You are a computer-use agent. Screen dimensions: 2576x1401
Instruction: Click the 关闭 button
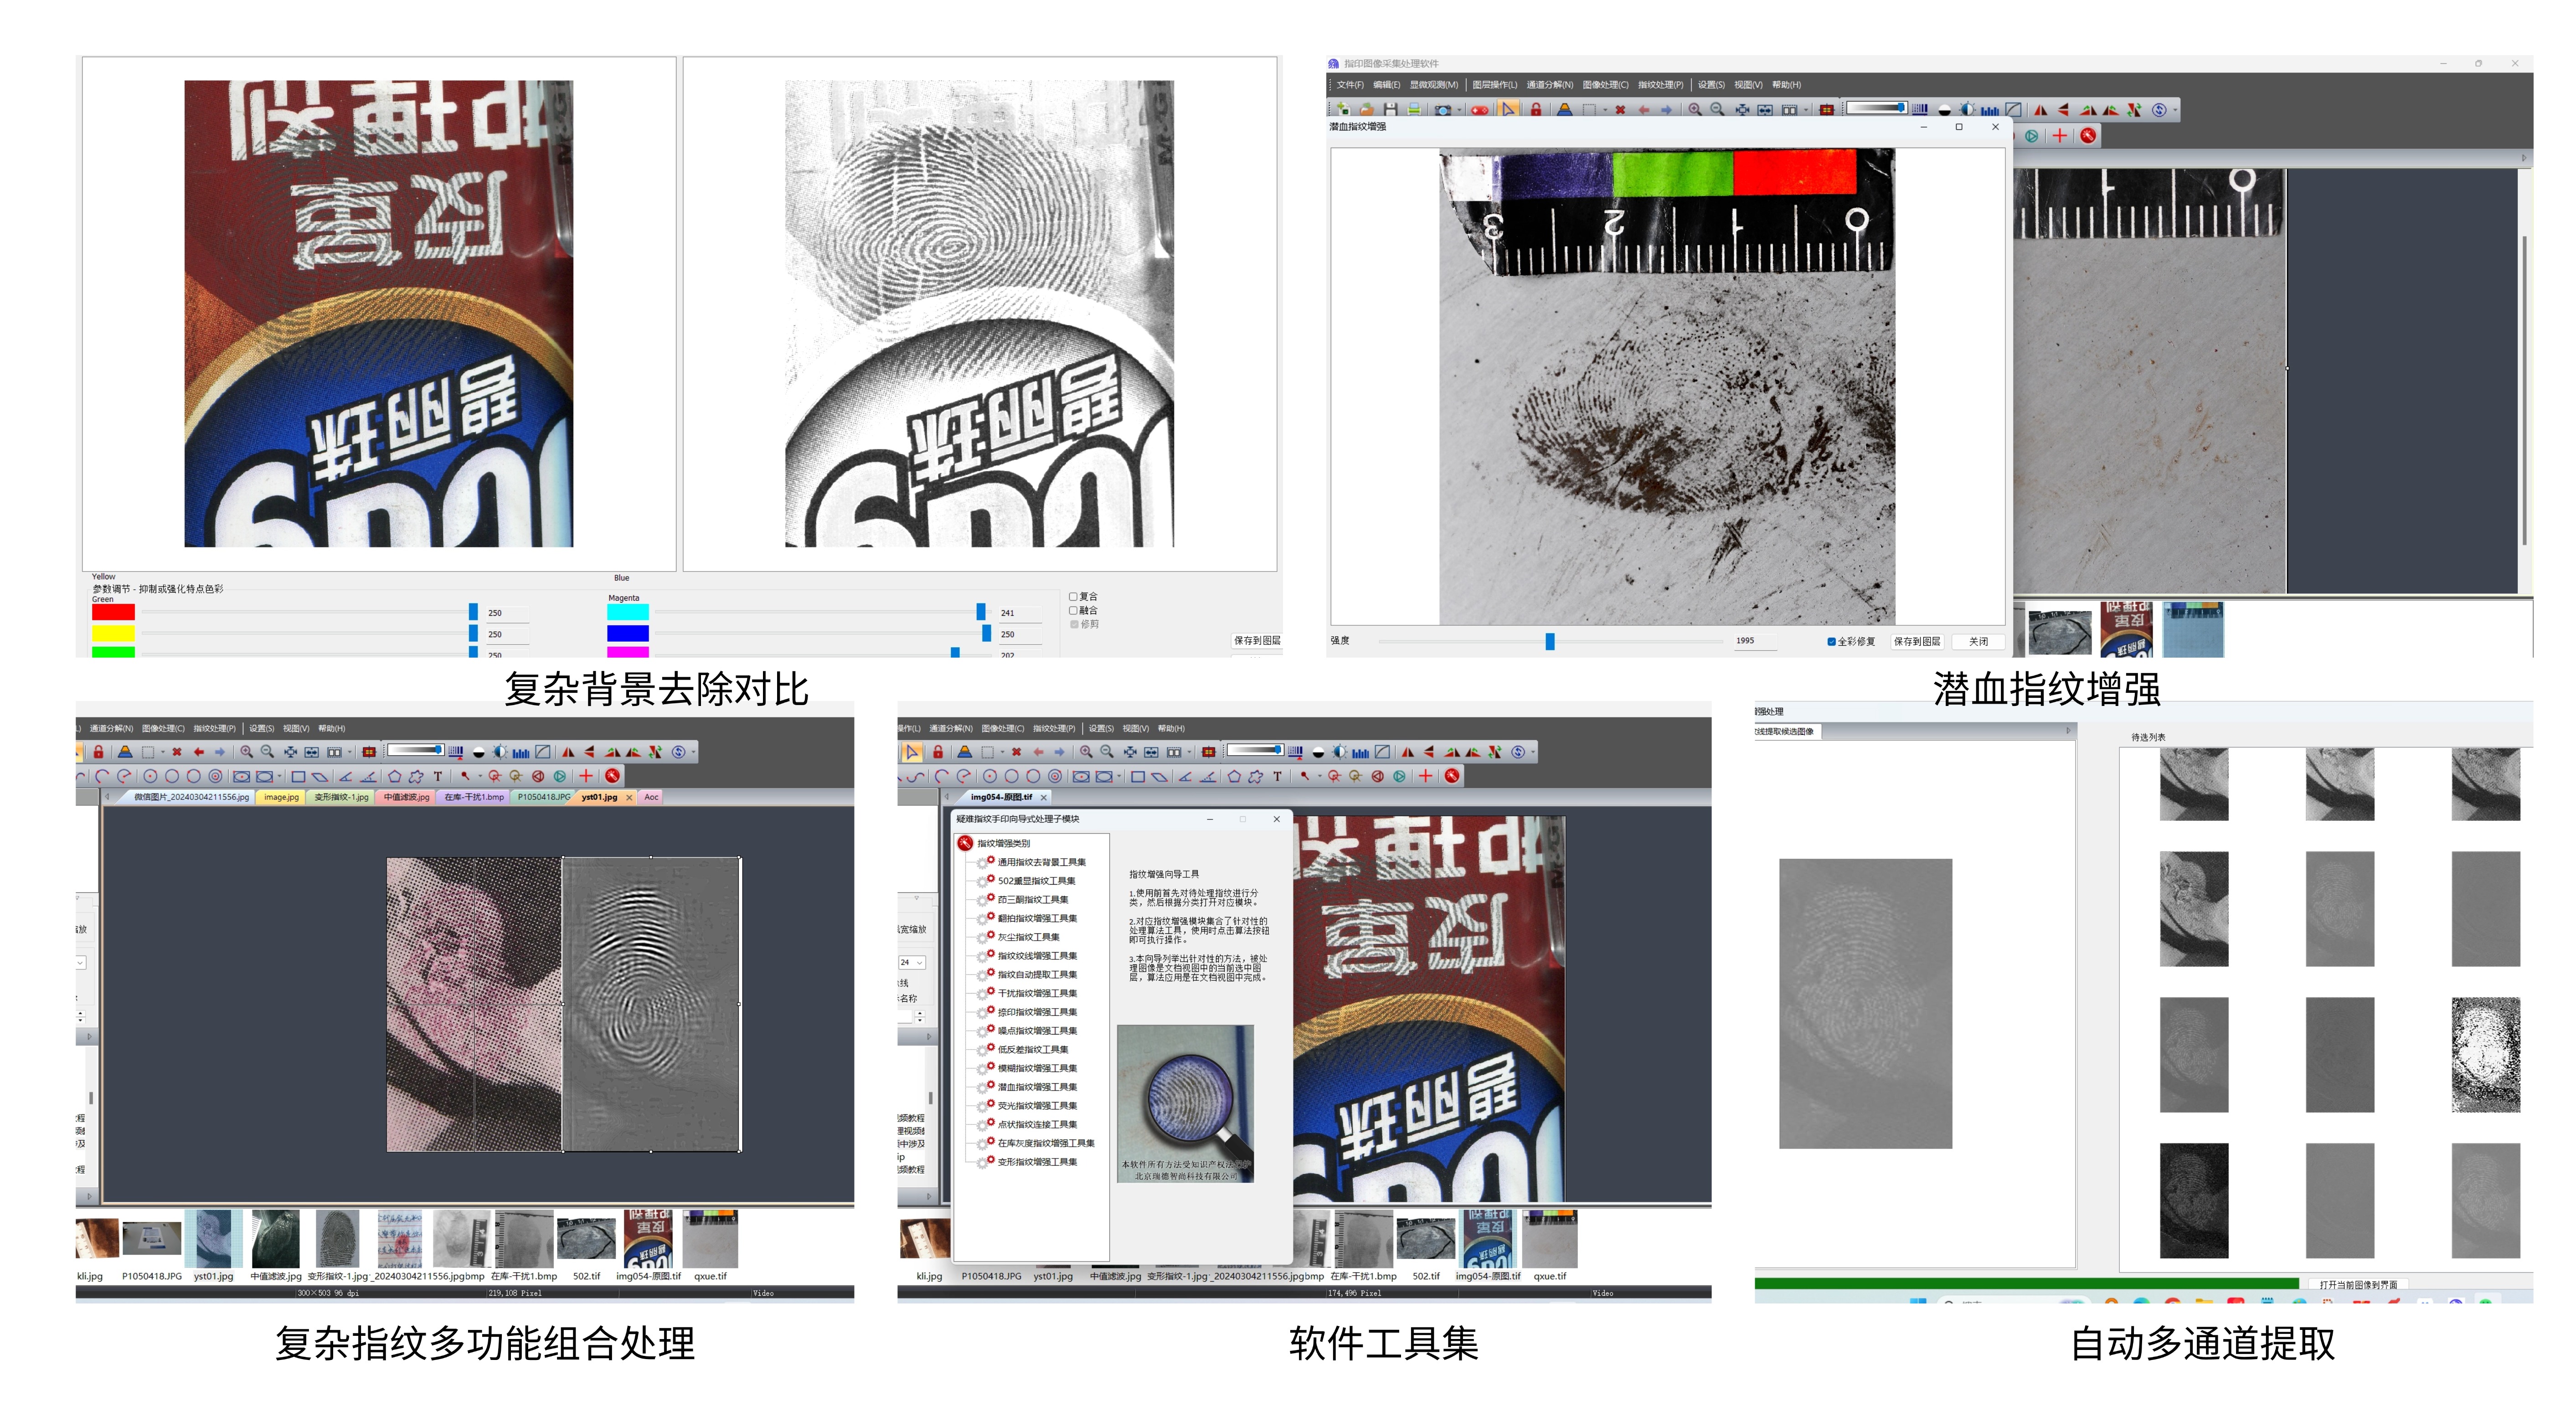pyautogui.click(x=1978, y=642)
